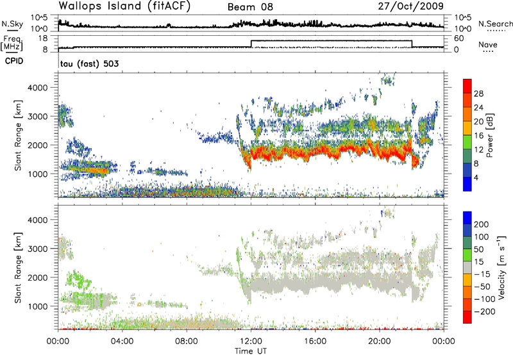Click the 200 label on Velocity colorbar

[x=482, y=224]
